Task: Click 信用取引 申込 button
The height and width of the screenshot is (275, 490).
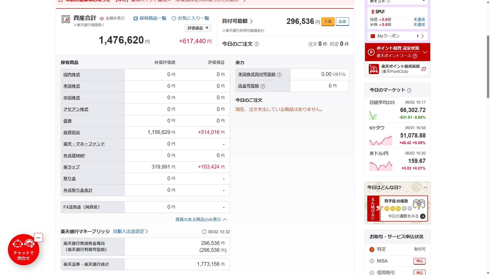Action: 419,272
